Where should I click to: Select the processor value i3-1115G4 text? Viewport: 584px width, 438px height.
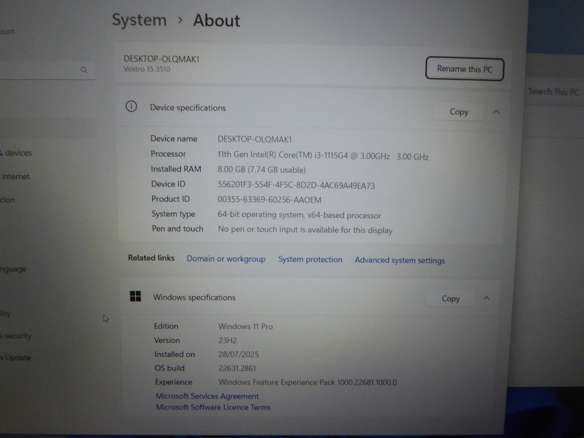[323, 155]
